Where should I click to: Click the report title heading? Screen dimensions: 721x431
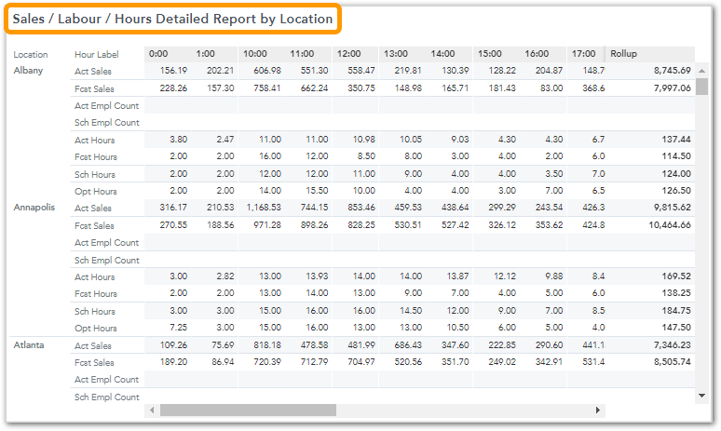tap(172, 19)
